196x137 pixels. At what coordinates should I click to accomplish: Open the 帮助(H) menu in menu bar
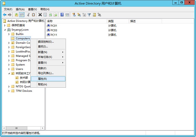coord(45,9)
